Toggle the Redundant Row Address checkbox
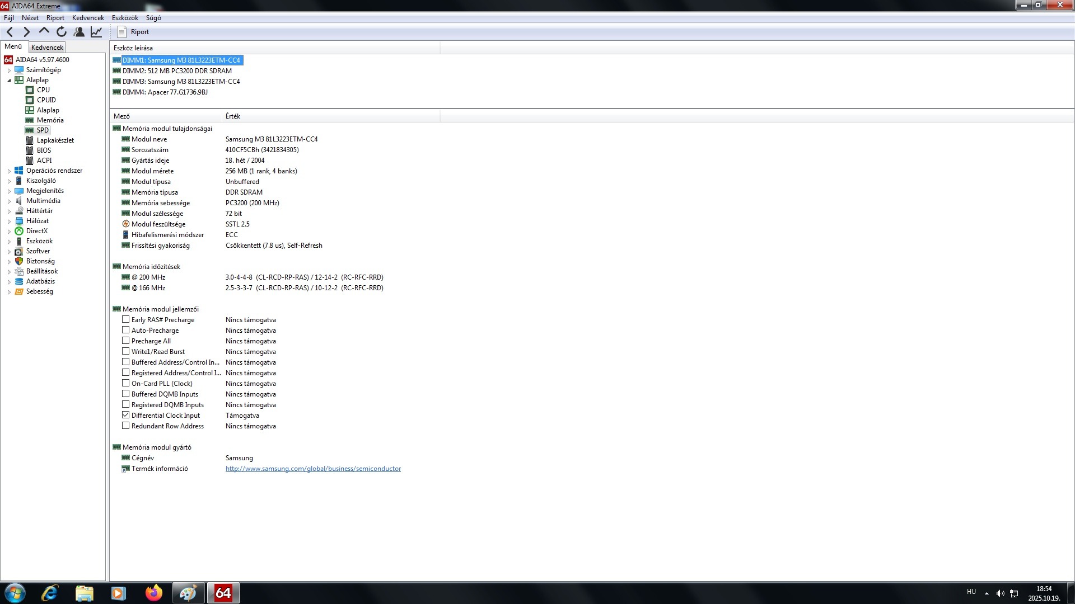The width and height of the screenshot is (1075, 604). 125,426
